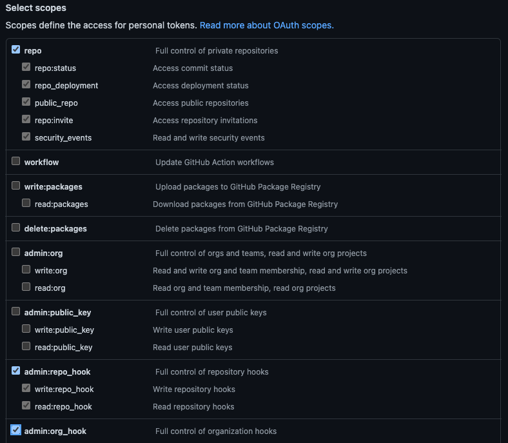Uncheck the admin:org_hook checkbox

(16, 430)
